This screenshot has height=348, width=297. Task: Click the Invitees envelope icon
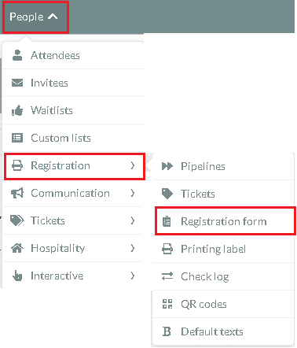tap(17, 83)
